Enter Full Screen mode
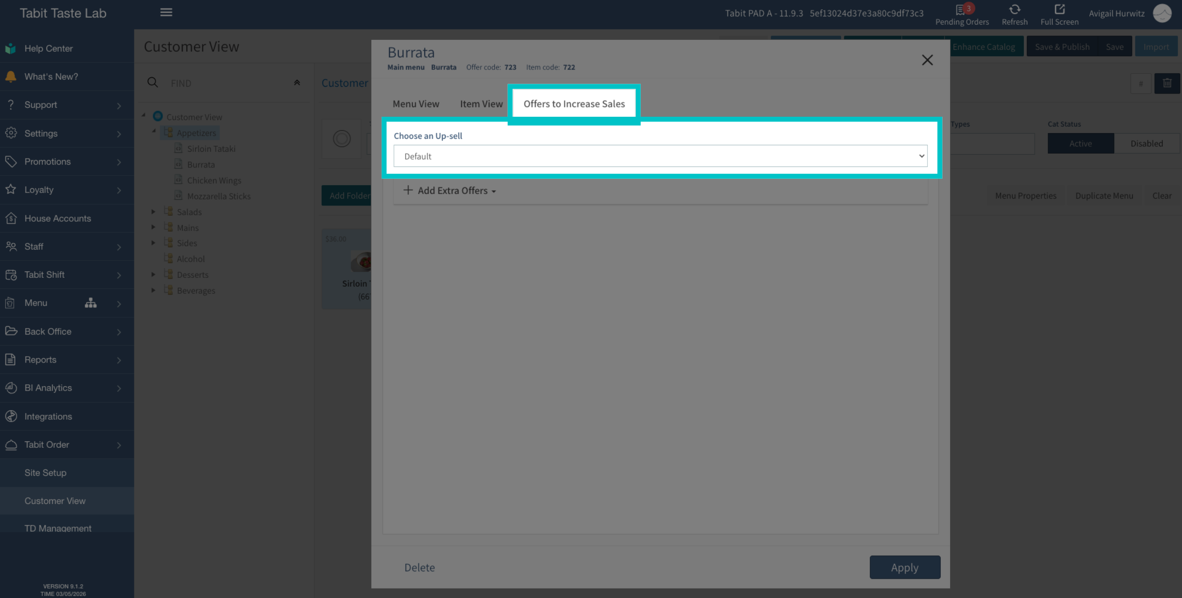Image resolution: width=1182 pixels, height=598 pixels. click(x=1059, y=15)
